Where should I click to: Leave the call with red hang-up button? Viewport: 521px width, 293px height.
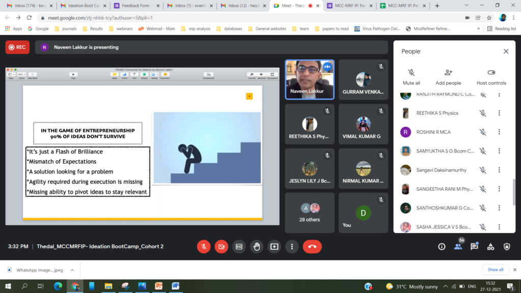[x=312, y=247]
